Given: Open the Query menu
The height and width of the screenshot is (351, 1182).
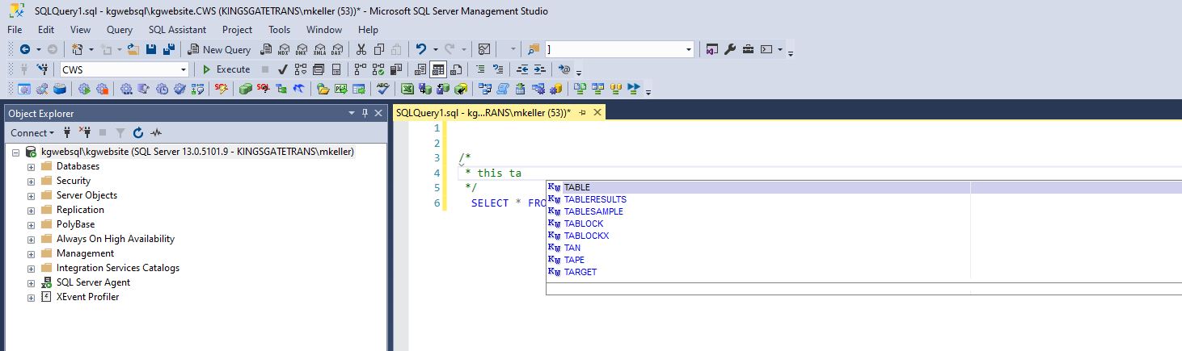Looking at the screenshot, I should [x=120, y=29].
